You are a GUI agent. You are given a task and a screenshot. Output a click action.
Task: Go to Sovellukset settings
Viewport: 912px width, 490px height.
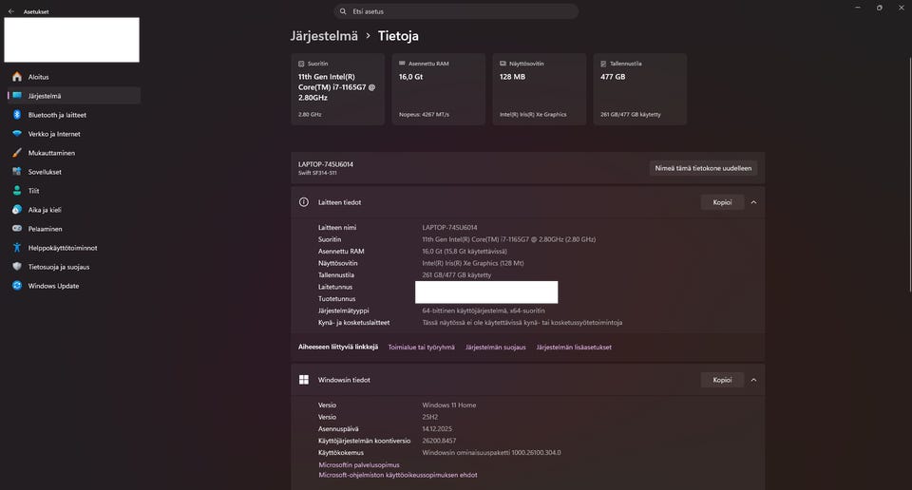pyautogui.click(x=74, y=172)
